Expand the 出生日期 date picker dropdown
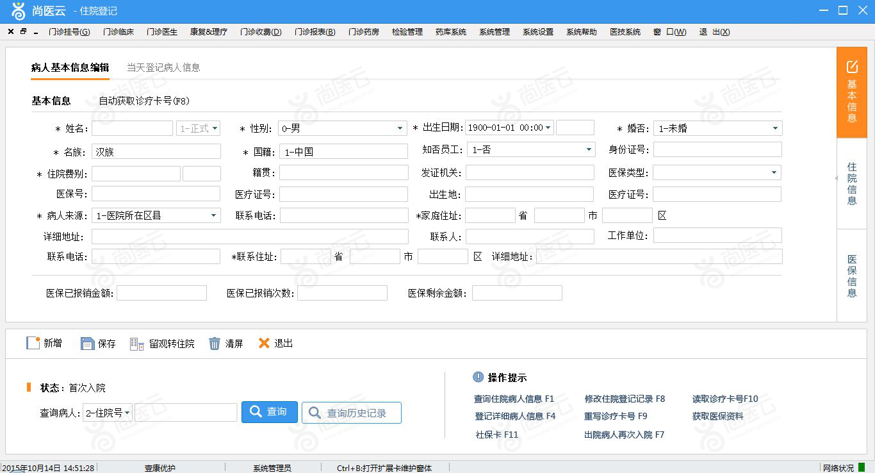Viewport: 875px width, 473px height. click(x=548, y=128)
